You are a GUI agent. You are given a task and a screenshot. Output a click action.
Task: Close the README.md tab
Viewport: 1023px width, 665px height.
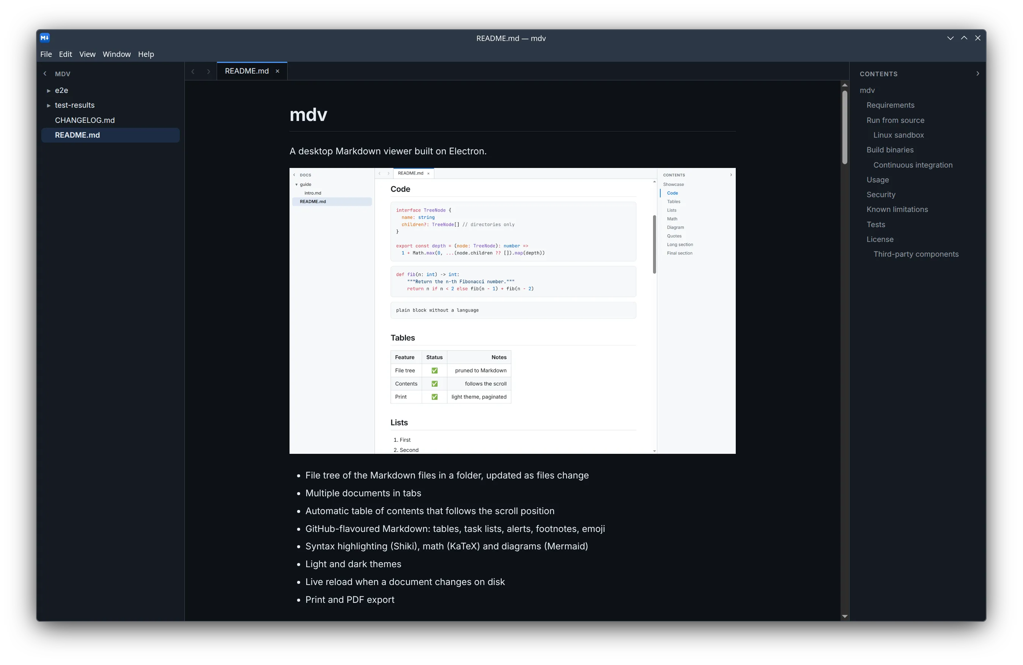278,71
